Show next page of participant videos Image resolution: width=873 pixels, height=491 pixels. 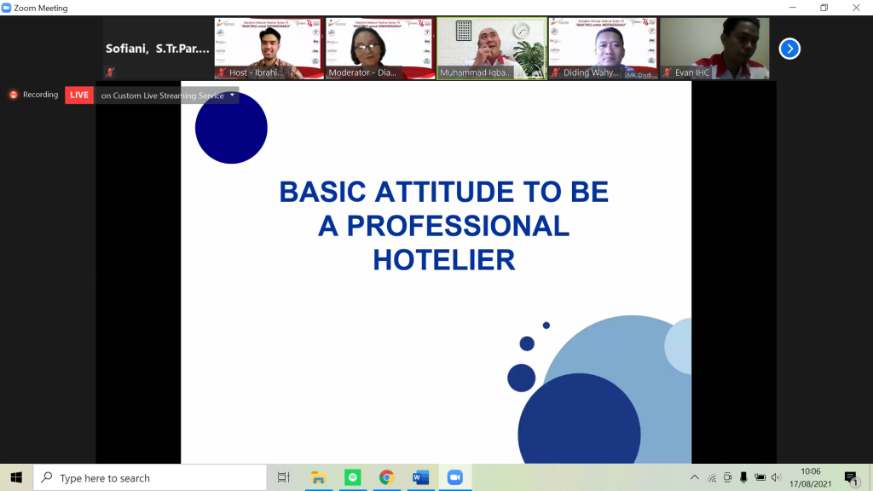789,49
